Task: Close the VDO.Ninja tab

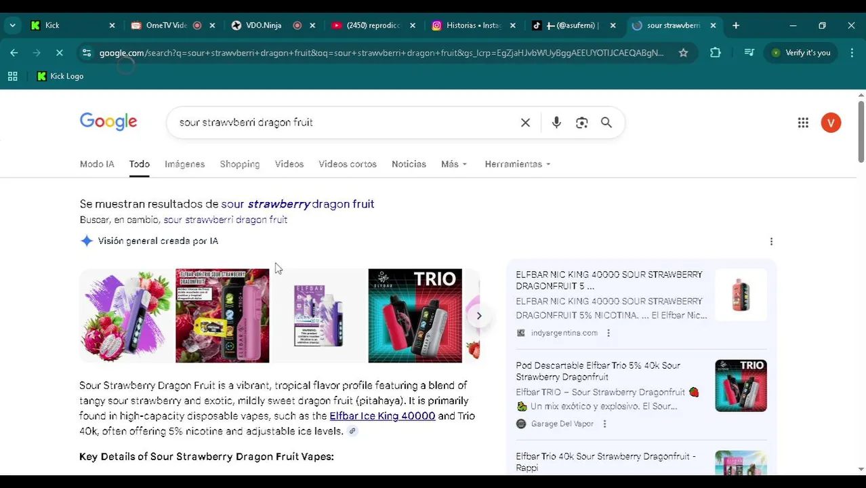Action: coord(312,26)
